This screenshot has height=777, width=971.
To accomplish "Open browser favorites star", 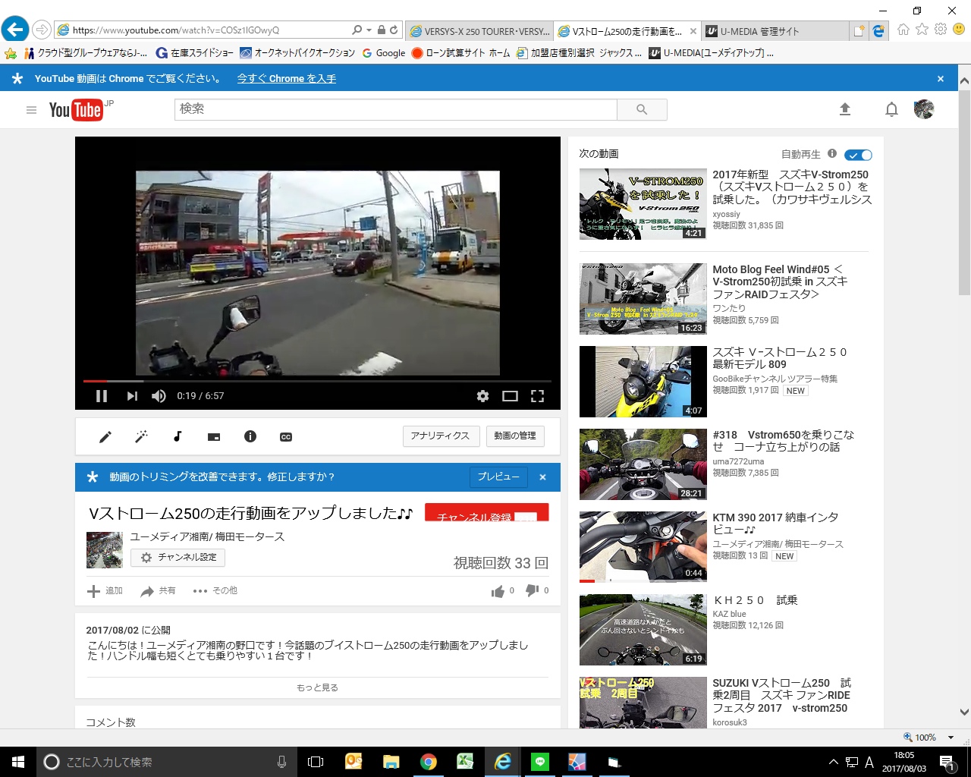I will click(922, 30).
